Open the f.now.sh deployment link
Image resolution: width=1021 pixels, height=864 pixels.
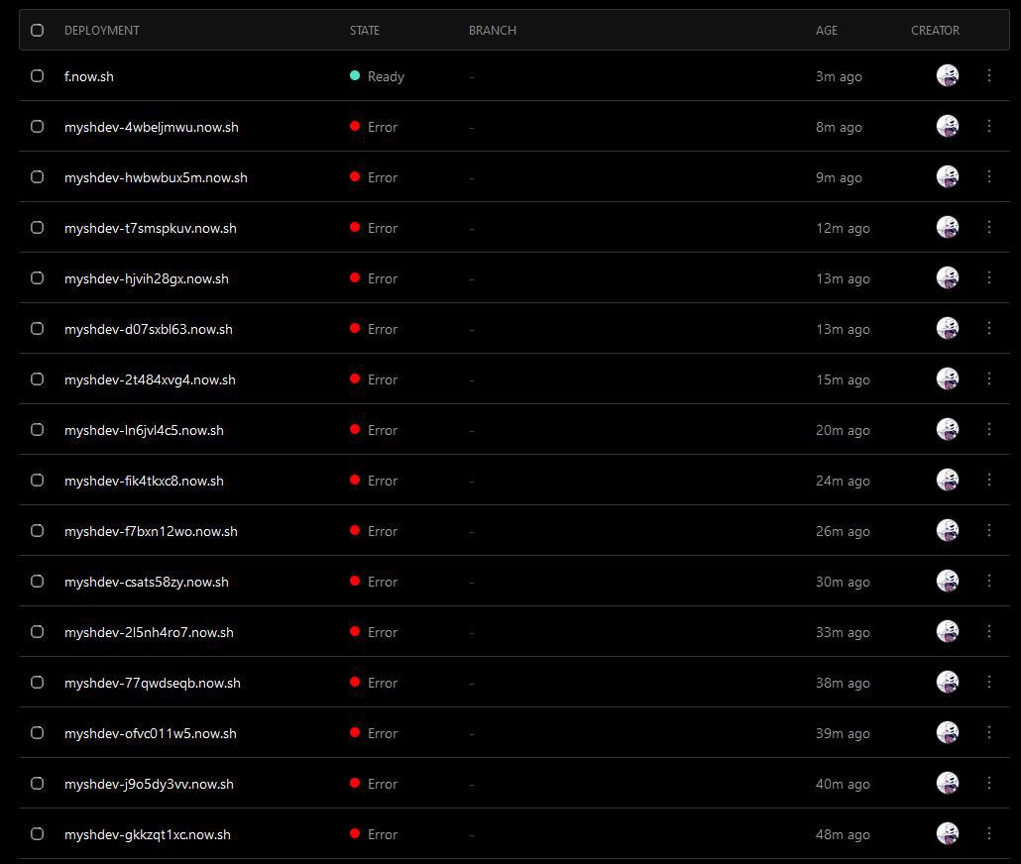(89, 76)
